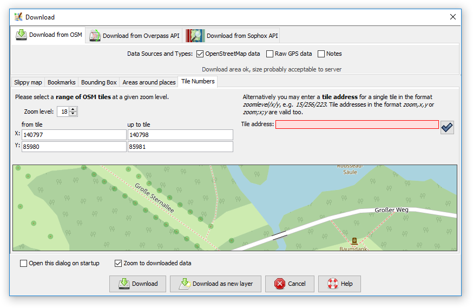Screen dimensions: 473x308
Task: Increase the zoom level with the up arrow
Action: tap(74, 109)
